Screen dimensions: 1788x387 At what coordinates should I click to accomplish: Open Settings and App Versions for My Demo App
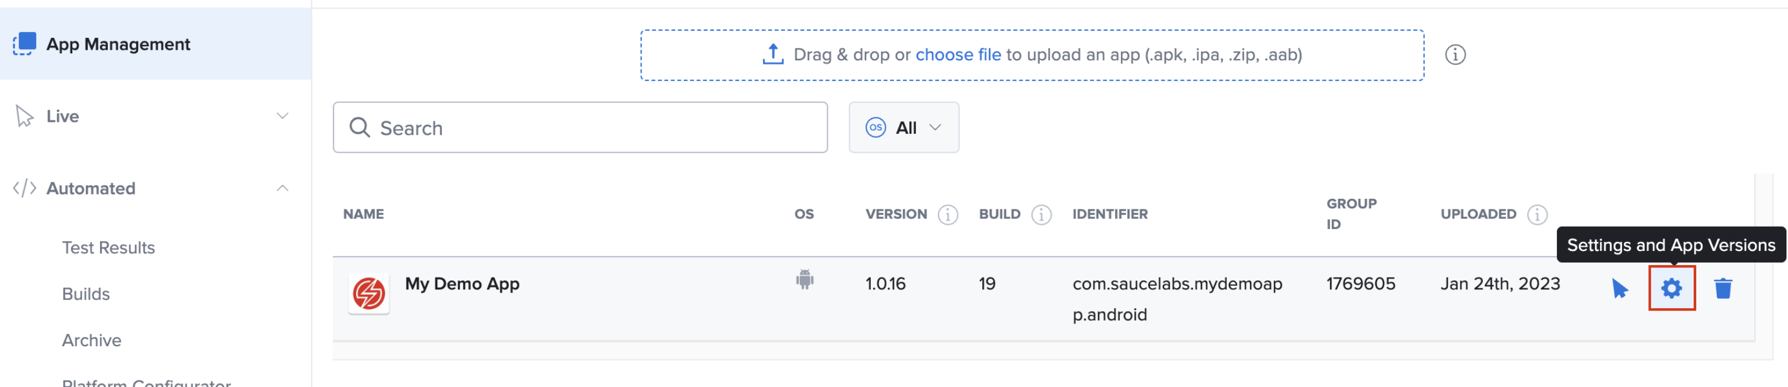point(1673,289)
